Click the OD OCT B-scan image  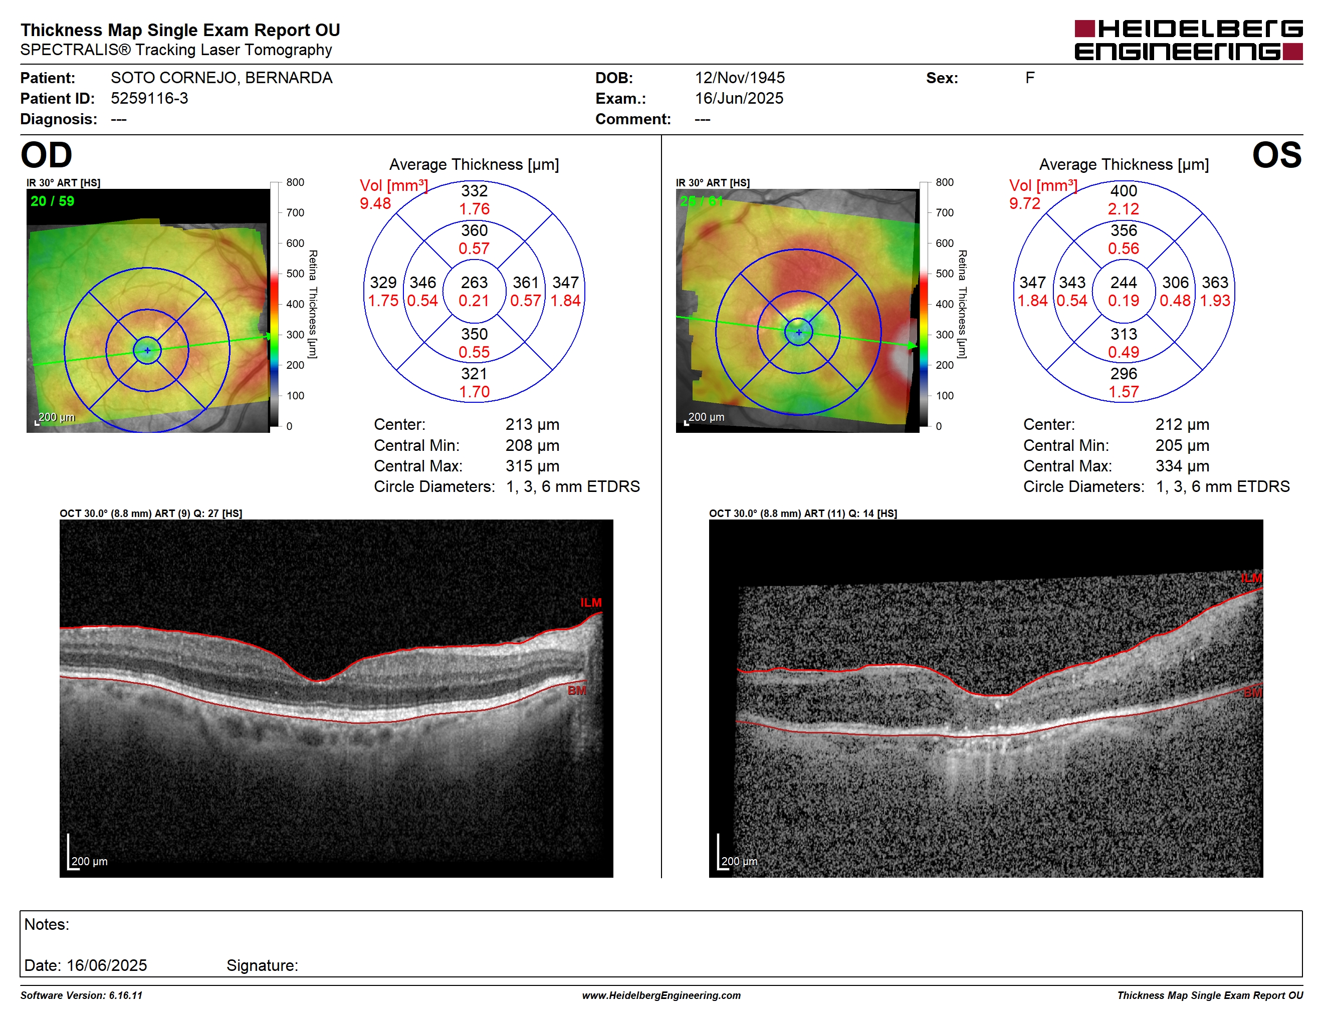click(x=336, y=698)
